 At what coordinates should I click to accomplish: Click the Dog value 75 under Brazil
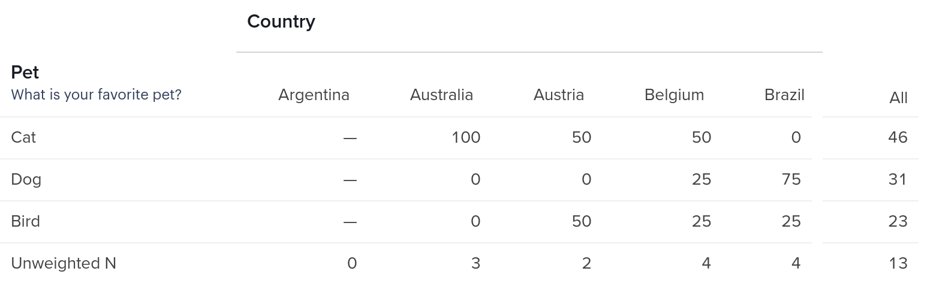(x=791, y=179)
